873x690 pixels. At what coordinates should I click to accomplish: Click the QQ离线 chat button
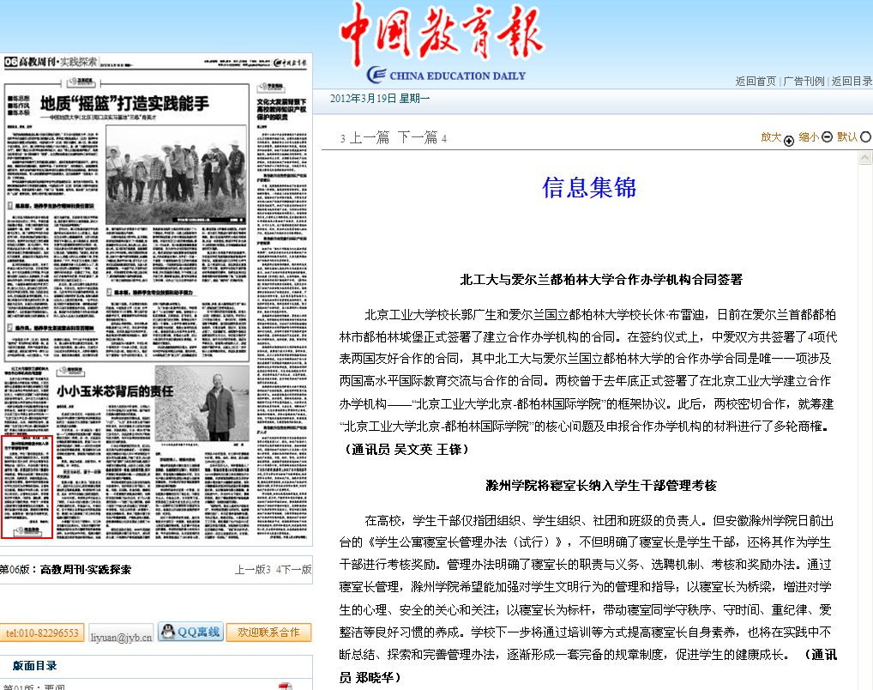pos(191,632)
